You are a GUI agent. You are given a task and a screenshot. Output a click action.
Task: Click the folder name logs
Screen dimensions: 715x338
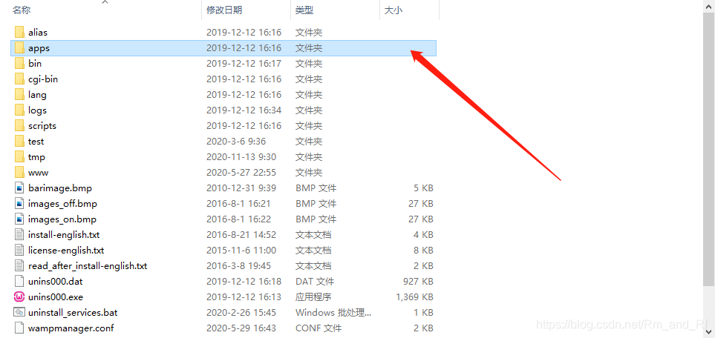[x=37, y=110]
